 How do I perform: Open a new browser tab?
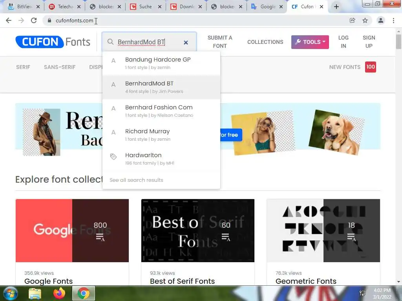(x=336, y=7)
